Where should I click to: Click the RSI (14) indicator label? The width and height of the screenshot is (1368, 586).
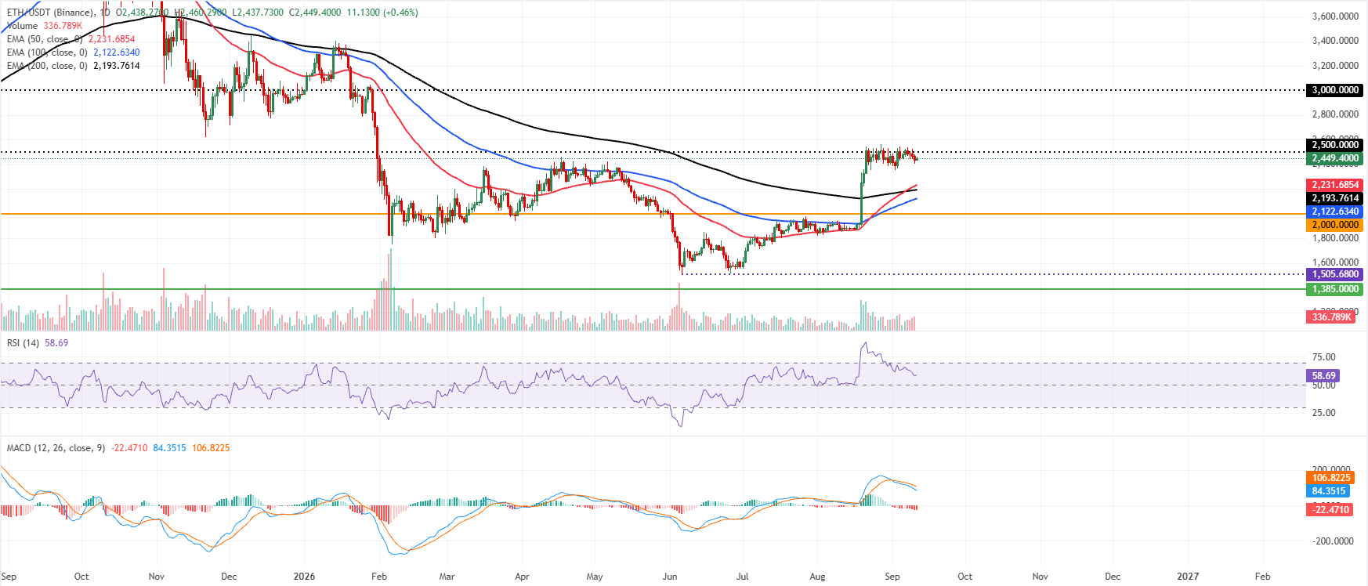click(x=23, y=343)
